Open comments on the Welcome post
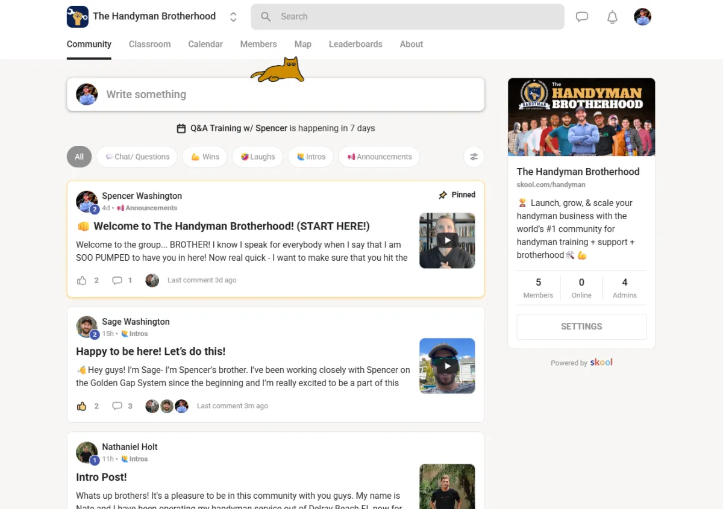723x509 pixels. [x=117, y=280]
